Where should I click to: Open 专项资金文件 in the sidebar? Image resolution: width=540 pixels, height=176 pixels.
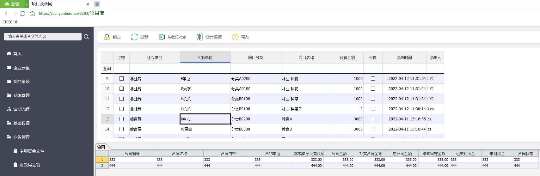click(32, 151)
